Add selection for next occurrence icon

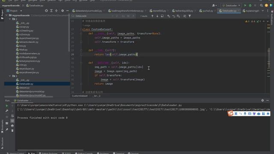168,16
